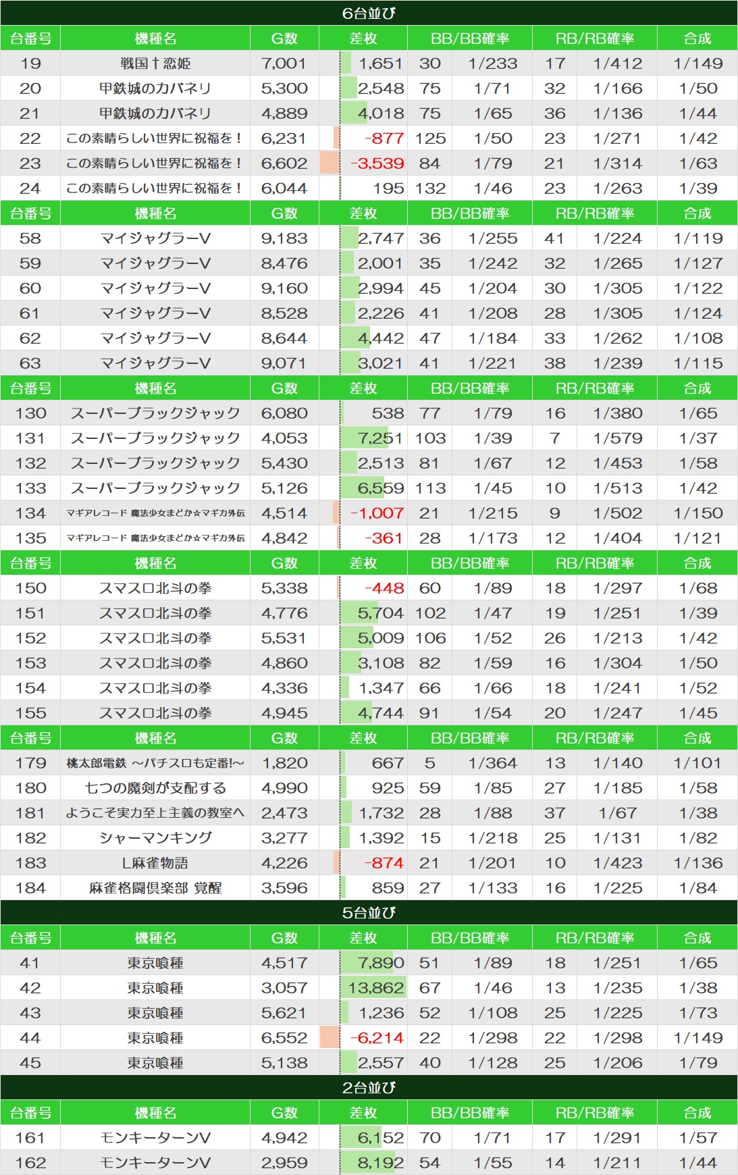Click the negative 差枚 value '-361'

[x=384, y=538]
